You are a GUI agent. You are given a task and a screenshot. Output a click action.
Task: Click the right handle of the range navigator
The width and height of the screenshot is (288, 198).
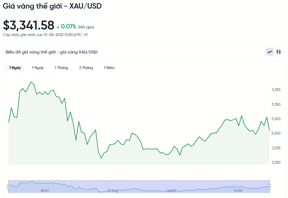[269, 187]
